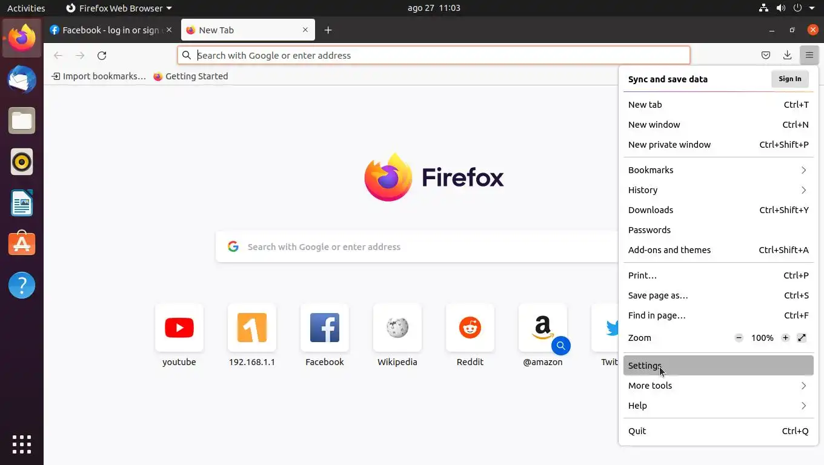Quit Firefox from the menu
824x465 pixels.
(719, 431)
